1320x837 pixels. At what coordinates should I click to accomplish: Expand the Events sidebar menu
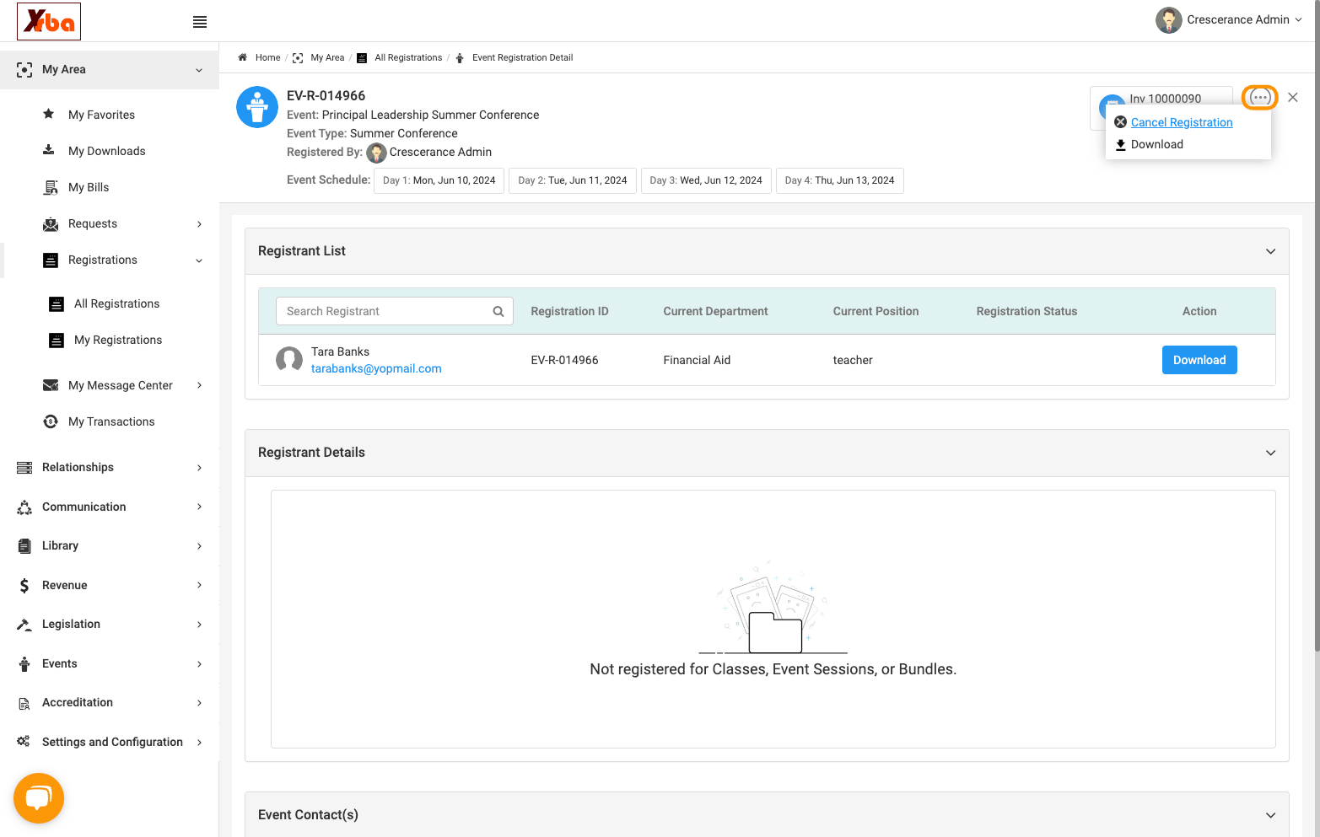pos(110,663)
